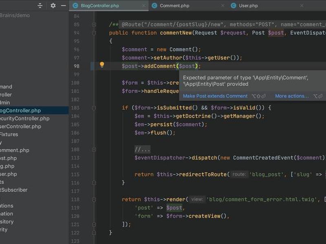The width and height of the screenshot is (326, 244).
Task: Expand folded comment region at line 108
Action: [94, 150]
